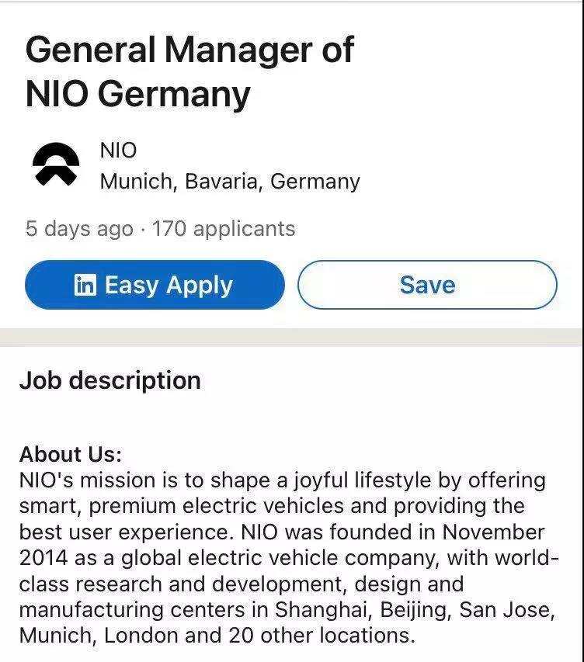Open the General Manager of NIO Germany title
Viewport: 584px width, 662px height.
[x=189, y=72]
